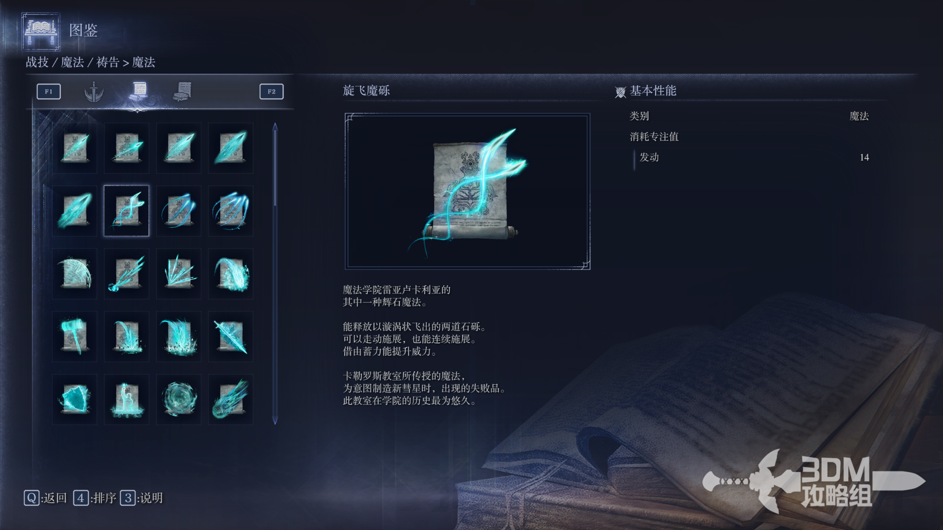
Task: Switch to the sorcery scroll tab
Action: (139, 91)
